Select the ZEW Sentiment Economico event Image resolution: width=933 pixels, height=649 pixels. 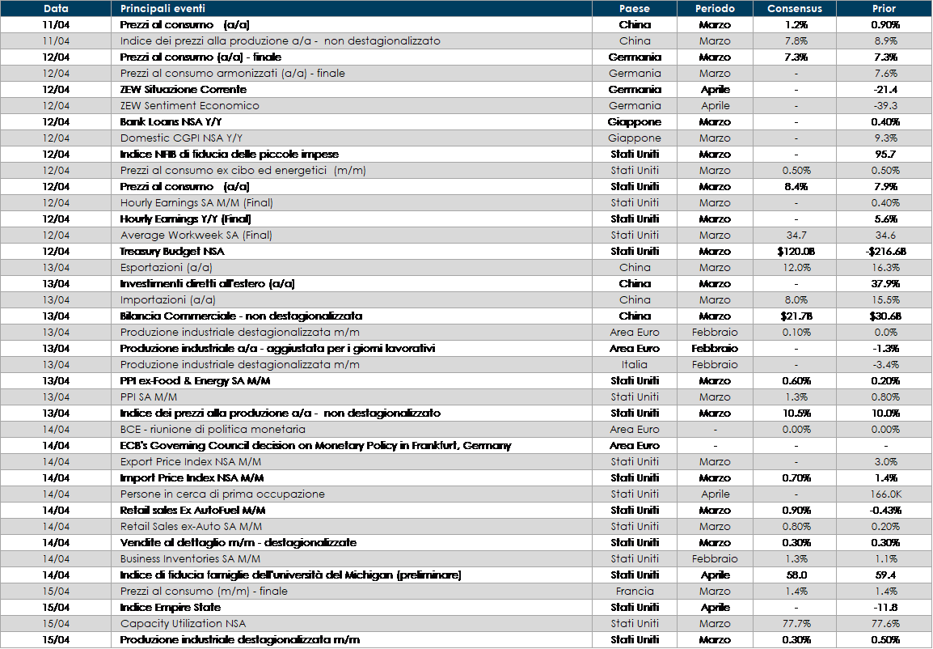[190, 106]
